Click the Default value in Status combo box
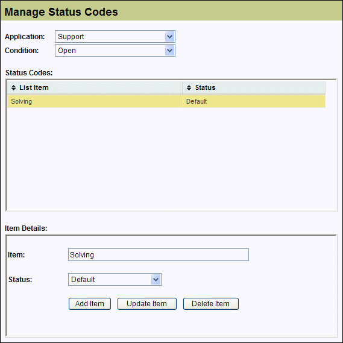The image size is (343, 343). tap(83, 279)
